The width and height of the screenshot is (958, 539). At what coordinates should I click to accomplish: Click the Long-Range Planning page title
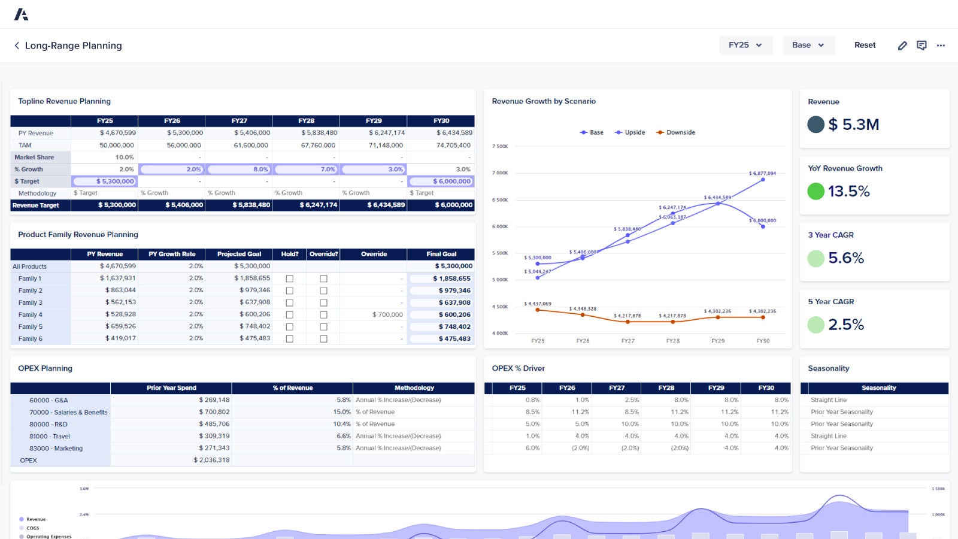73,46
